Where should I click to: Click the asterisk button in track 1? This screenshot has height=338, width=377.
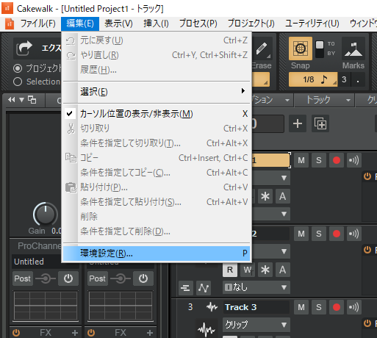click(265, 196)
